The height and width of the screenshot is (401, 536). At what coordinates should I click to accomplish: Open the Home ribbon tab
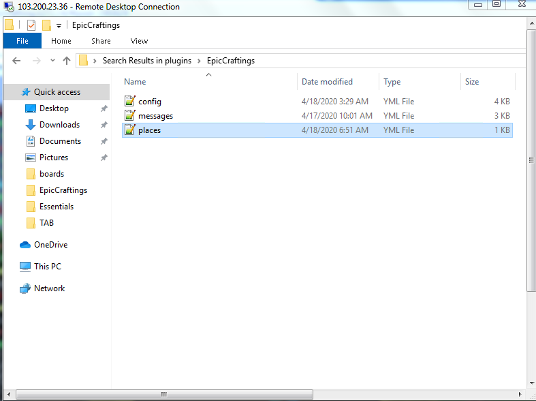pos(61,41)
